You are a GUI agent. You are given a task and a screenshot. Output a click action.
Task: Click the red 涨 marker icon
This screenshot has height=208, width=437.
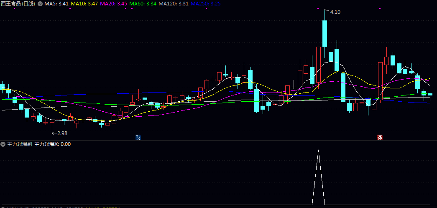coord(380,137)
